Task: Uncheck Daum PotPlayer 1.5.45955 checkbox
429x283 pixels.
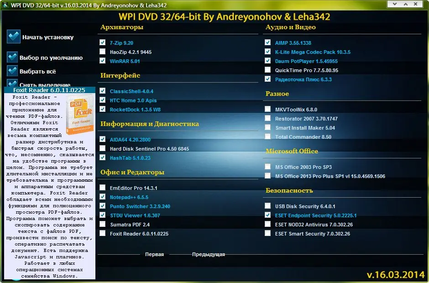Action: pos(267,61)
